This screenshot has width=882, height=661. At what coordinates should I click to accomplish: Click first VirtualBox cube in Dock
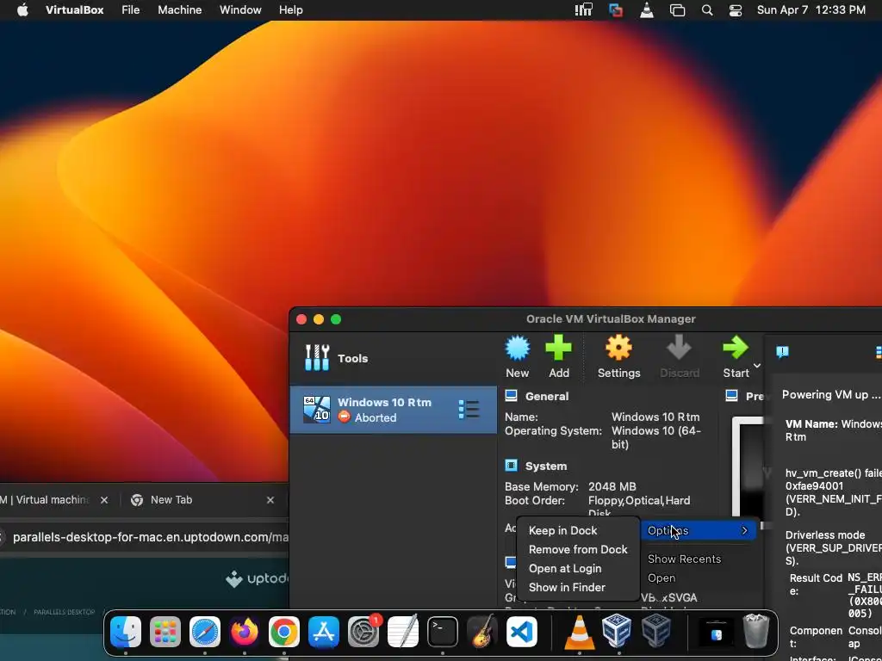click(x=617, y=631)
